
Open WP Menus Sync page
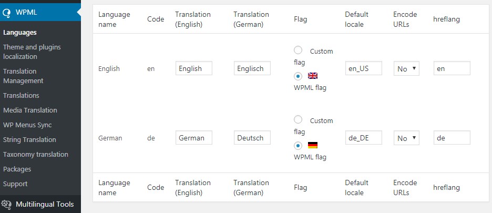[27, 125]
